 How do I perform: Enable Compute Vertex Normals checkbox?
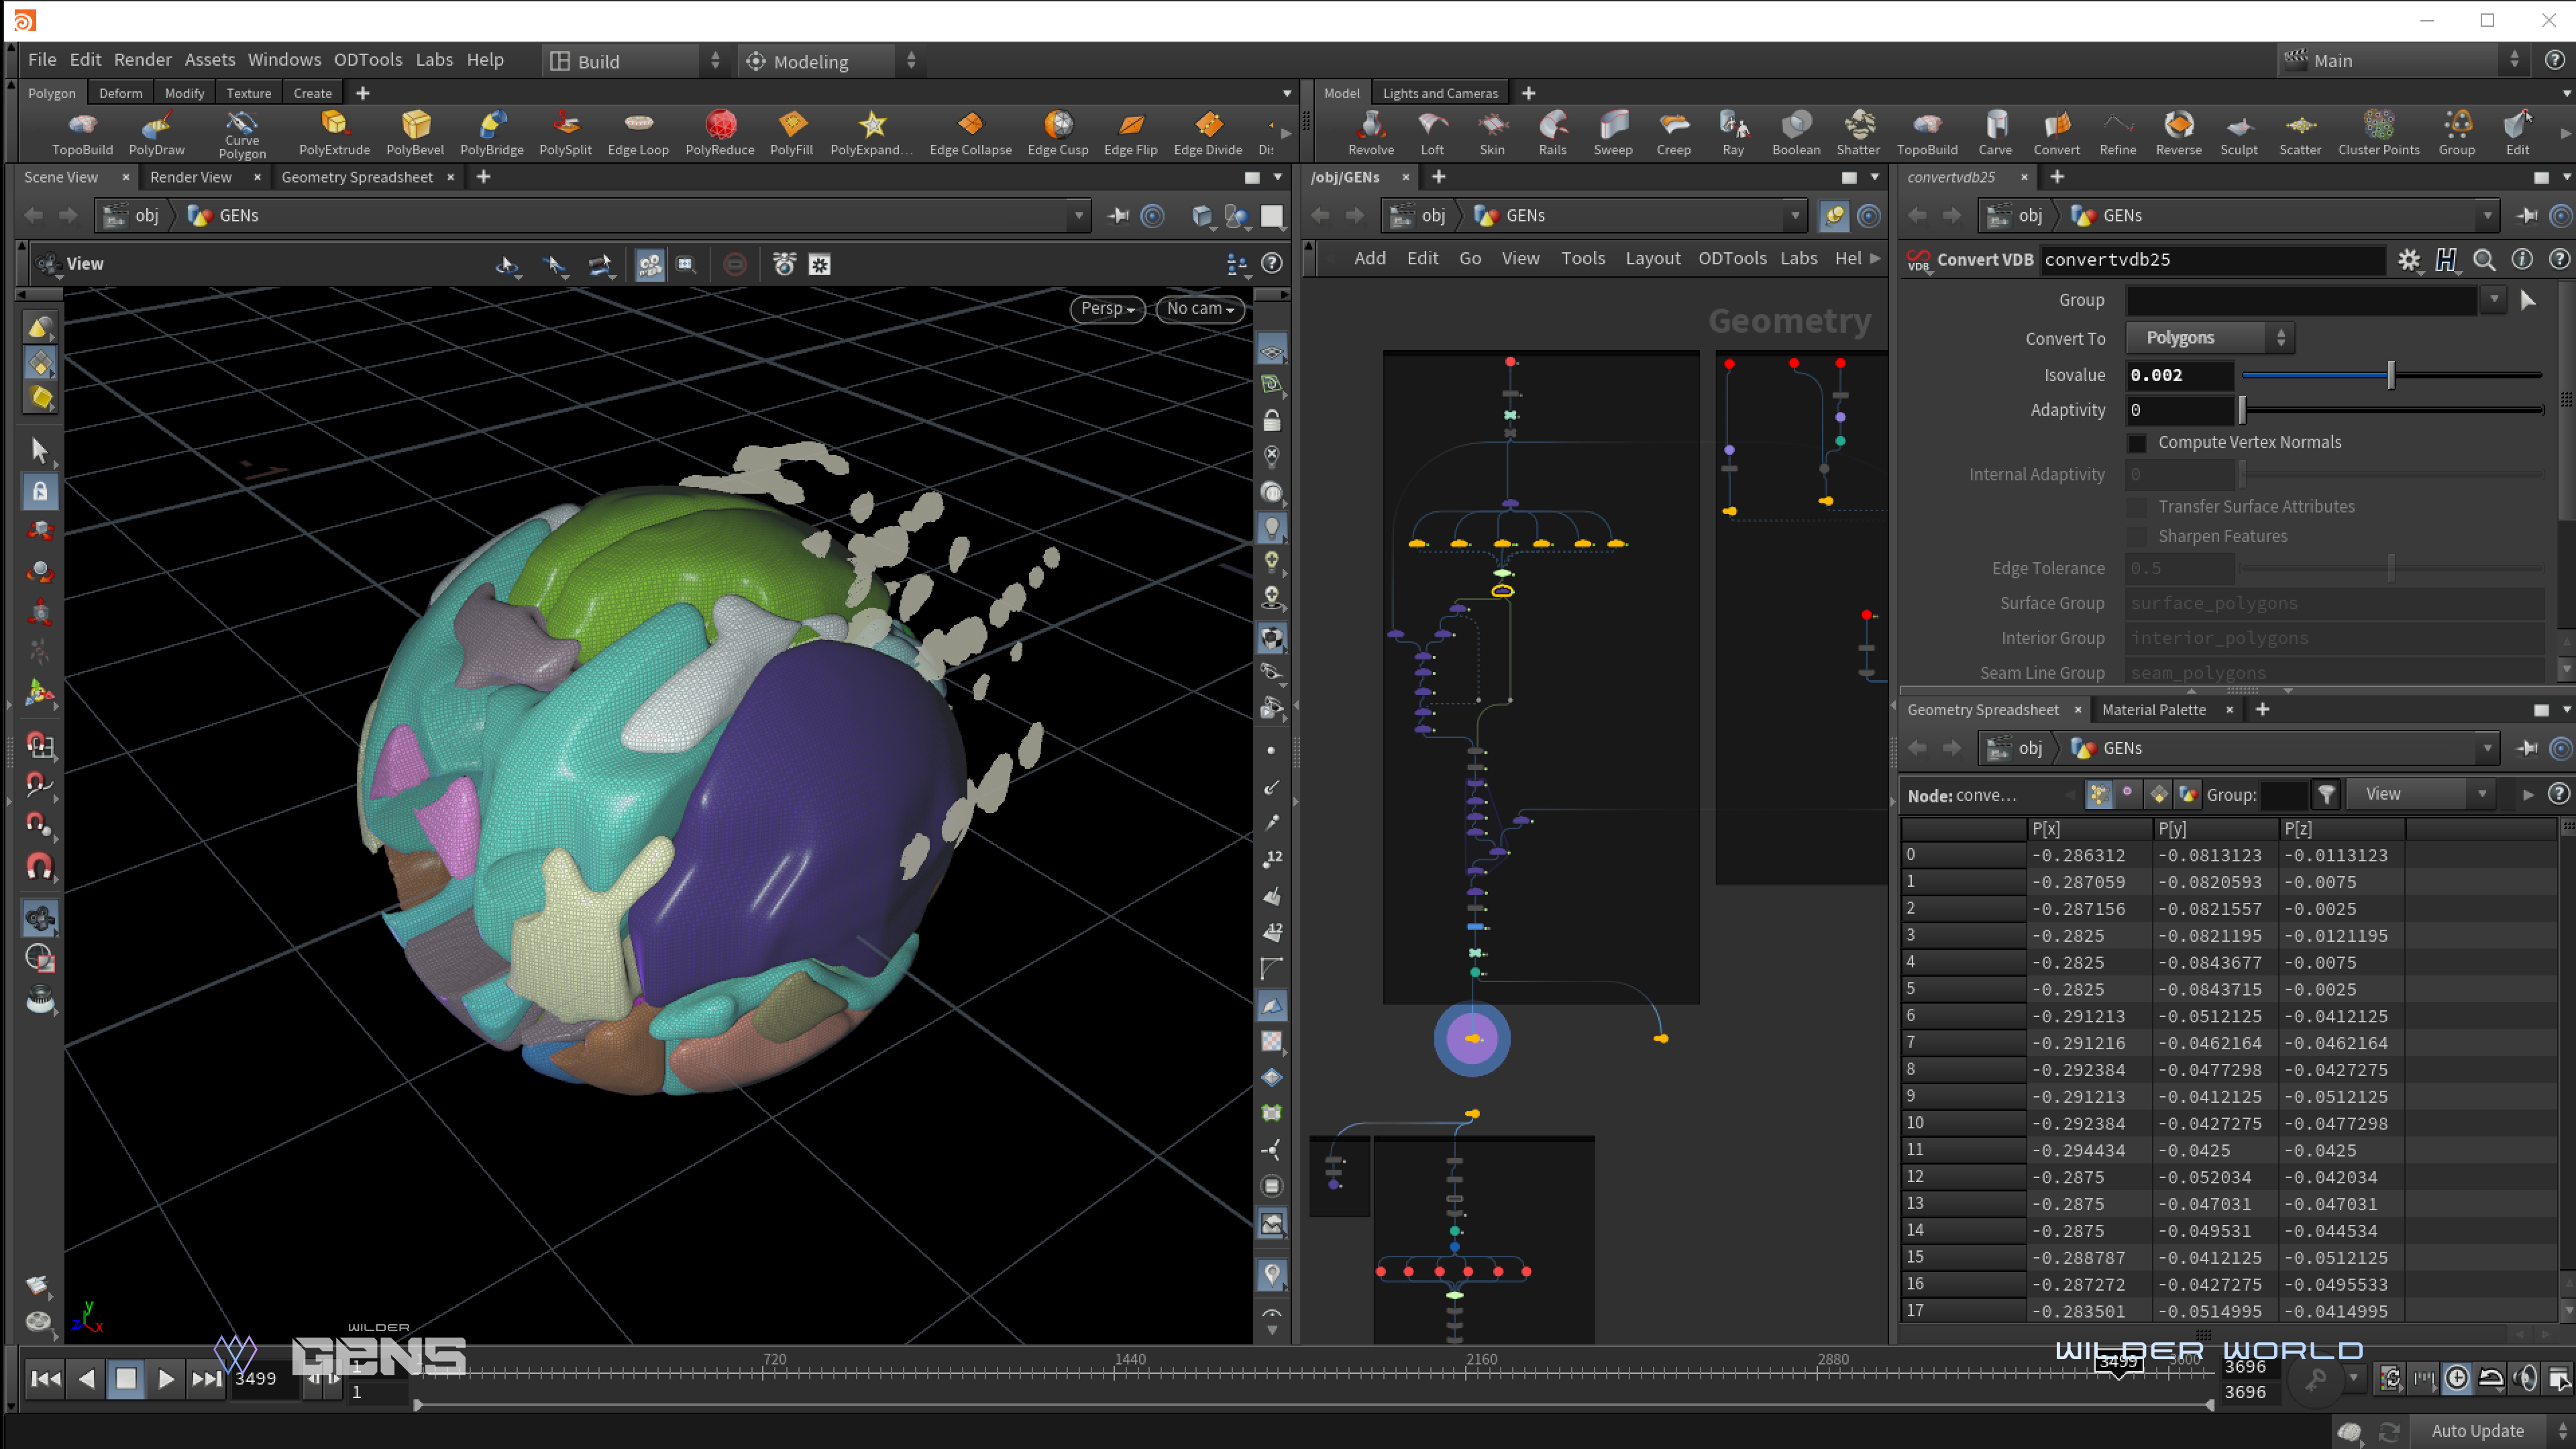(2137, 443)
